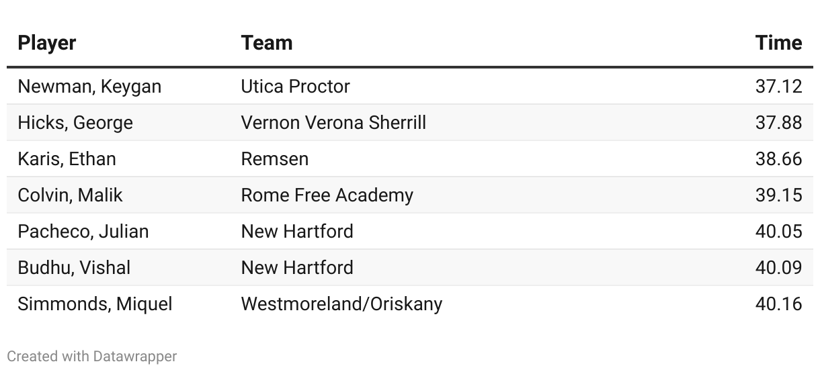Click the Utica Proctor team cell
Screen dimensions: 820x372
(295, 87)
